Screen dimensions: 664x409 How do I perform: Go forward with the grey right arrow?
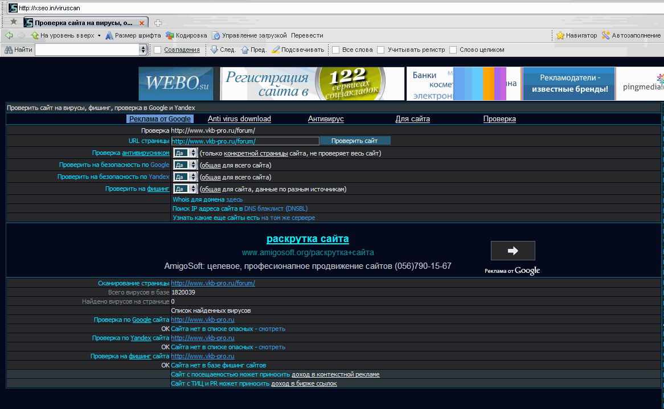pos(21,35)
